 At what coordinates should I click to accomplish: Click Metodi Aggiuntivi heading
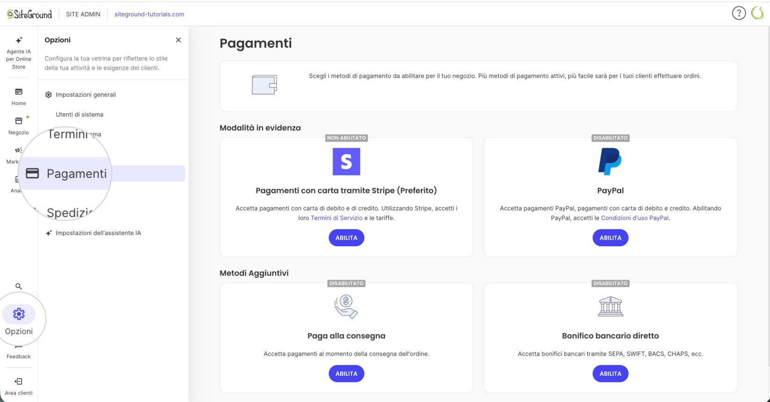pyautogui.click(x=254, y=273)
